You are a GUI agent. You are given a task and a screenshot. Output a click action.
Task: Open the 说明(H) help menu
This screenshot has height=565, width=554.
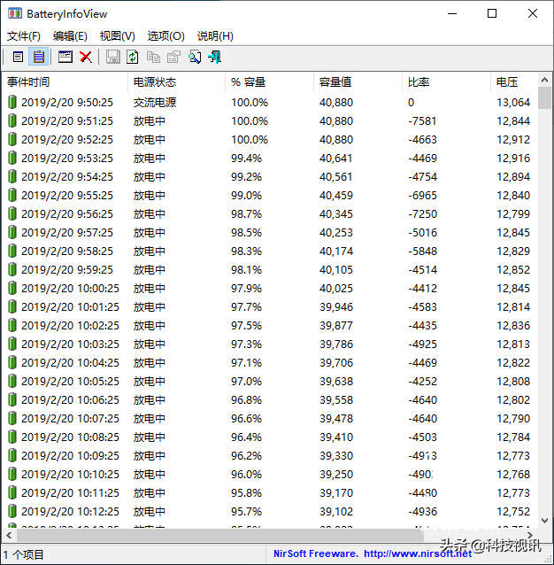[215, 36]
